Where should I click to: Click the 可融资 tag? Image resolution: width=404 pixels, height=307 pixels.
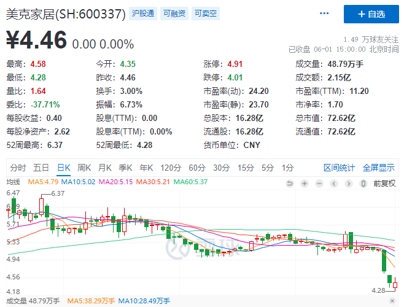point(174,14)
